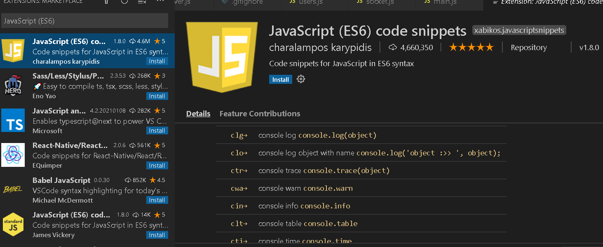This screenshot has height=247, width=603.
Task: Select the Sass/Less/Stylus extension title in list
Action: (68, 76)
